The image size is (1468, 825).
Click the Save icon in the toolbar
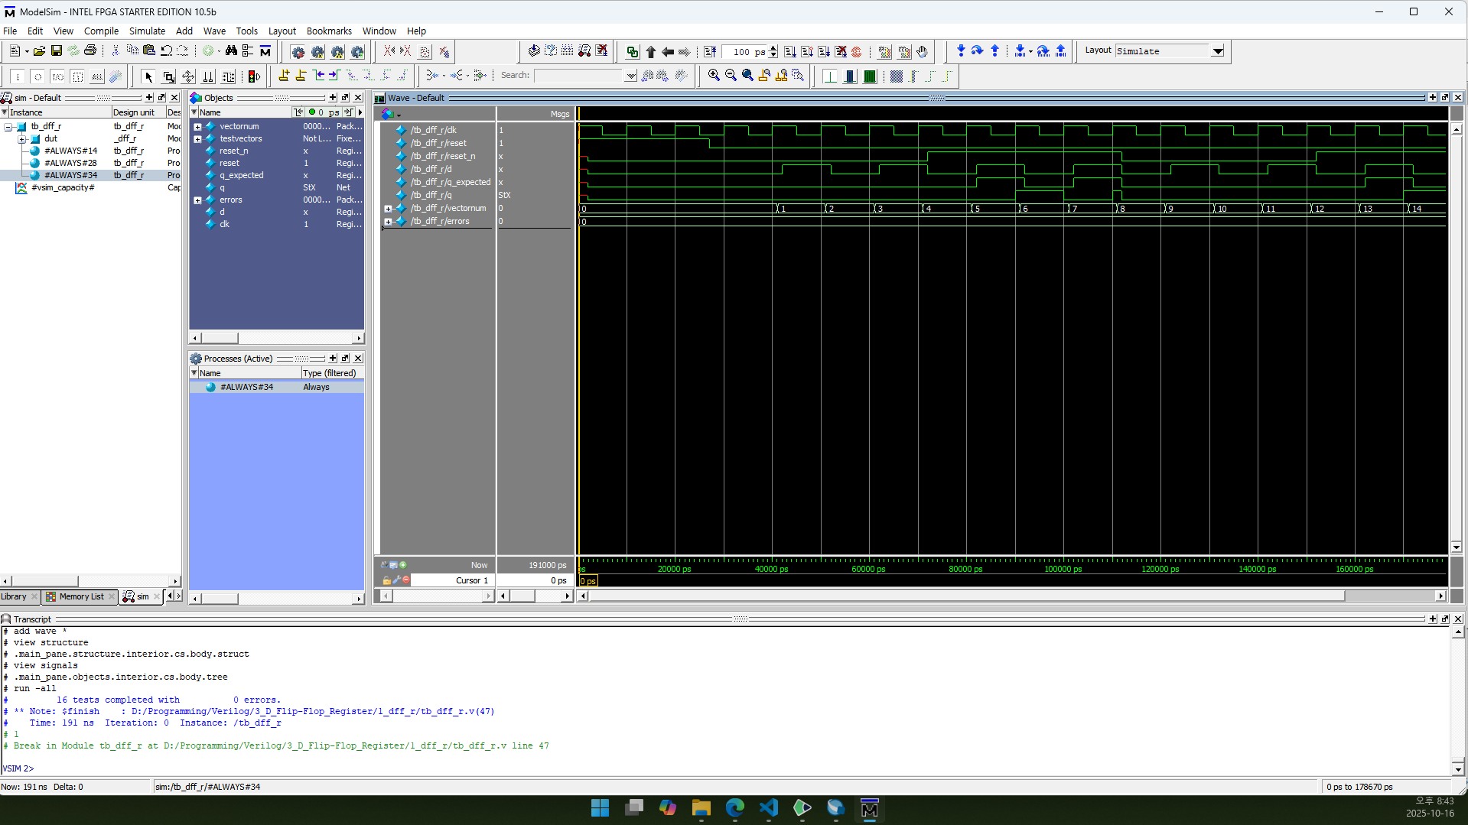coord(57,51)
